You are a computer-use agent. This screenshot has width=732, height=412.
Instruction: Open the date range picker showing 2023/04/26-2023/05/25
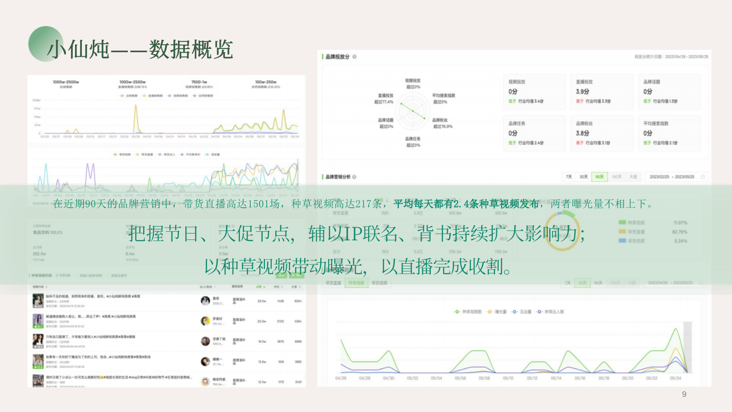[671, 283]
